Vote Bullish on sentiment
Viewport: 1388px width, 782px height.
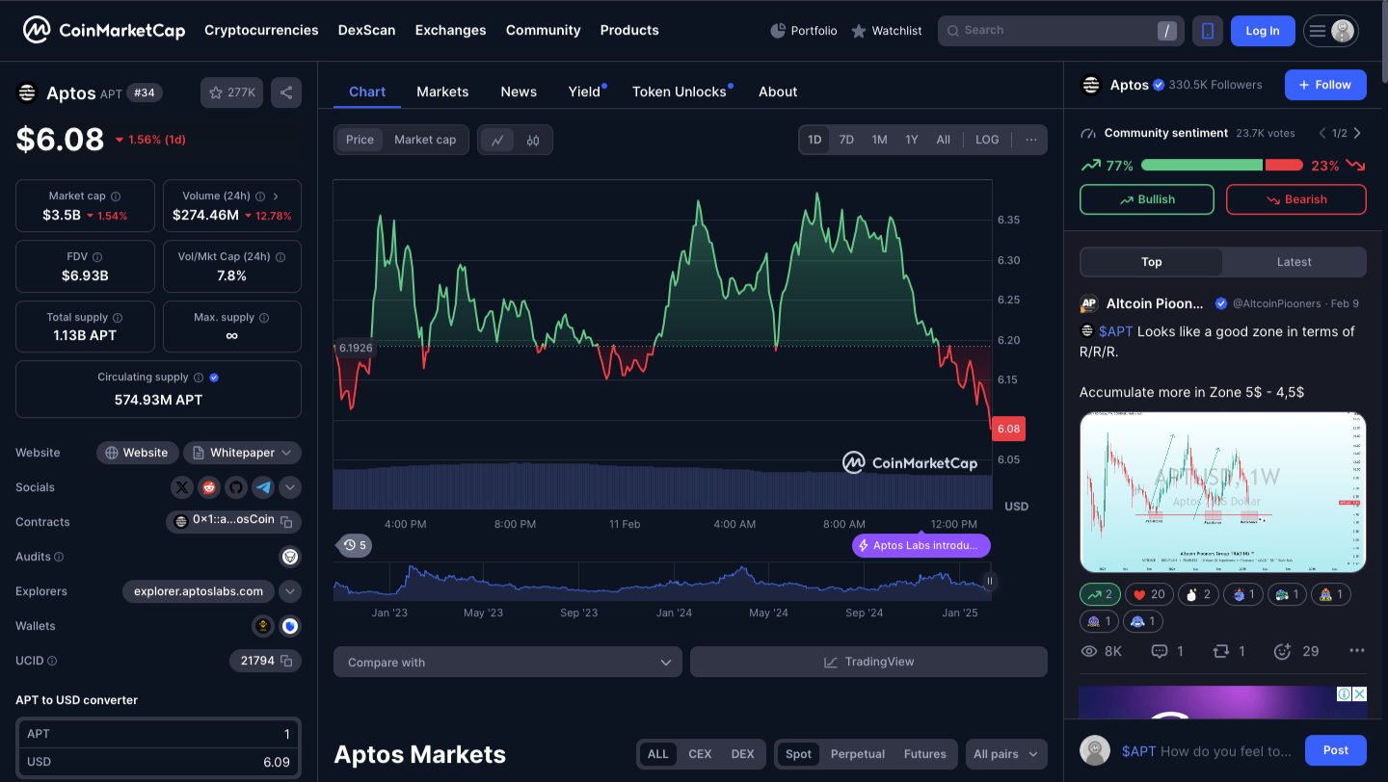pos(1147,199)
